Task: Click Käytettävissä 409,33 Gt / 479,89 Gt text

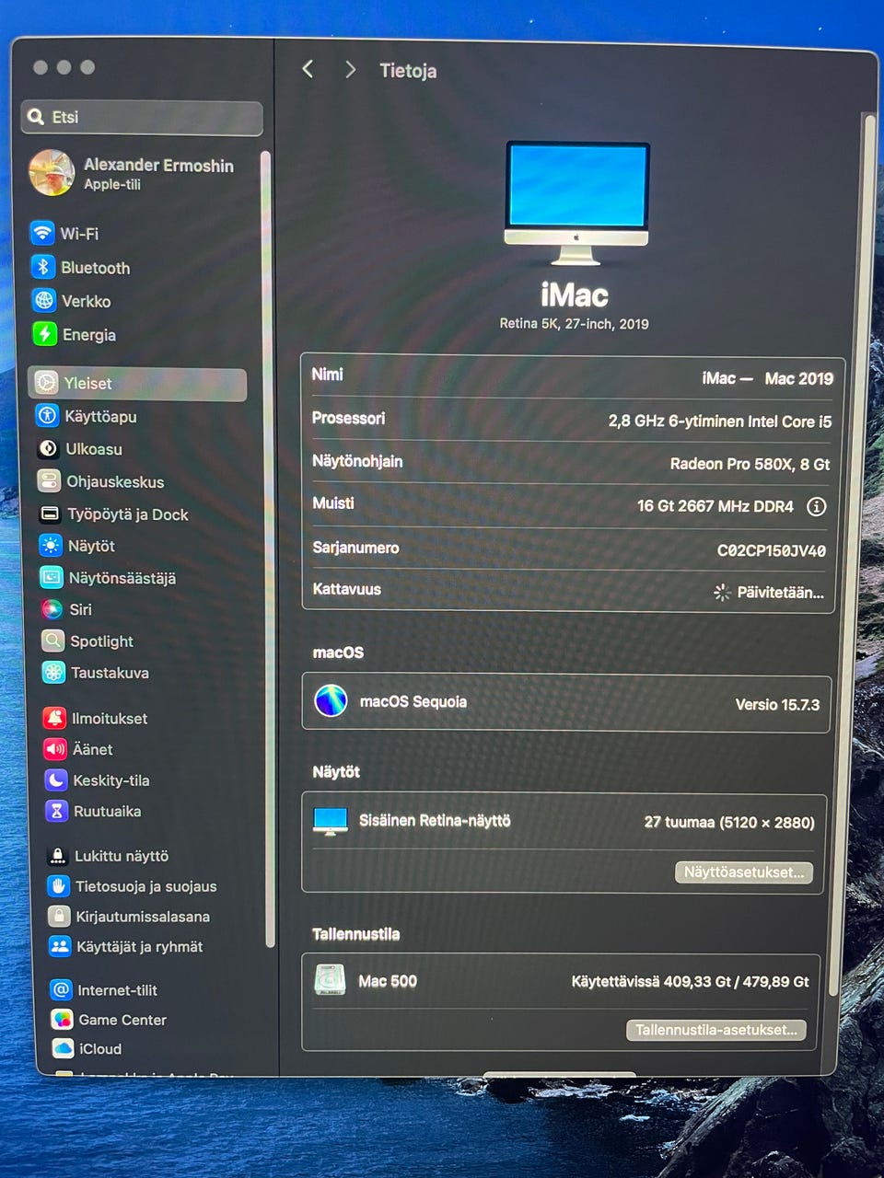Action: point(691,982)
